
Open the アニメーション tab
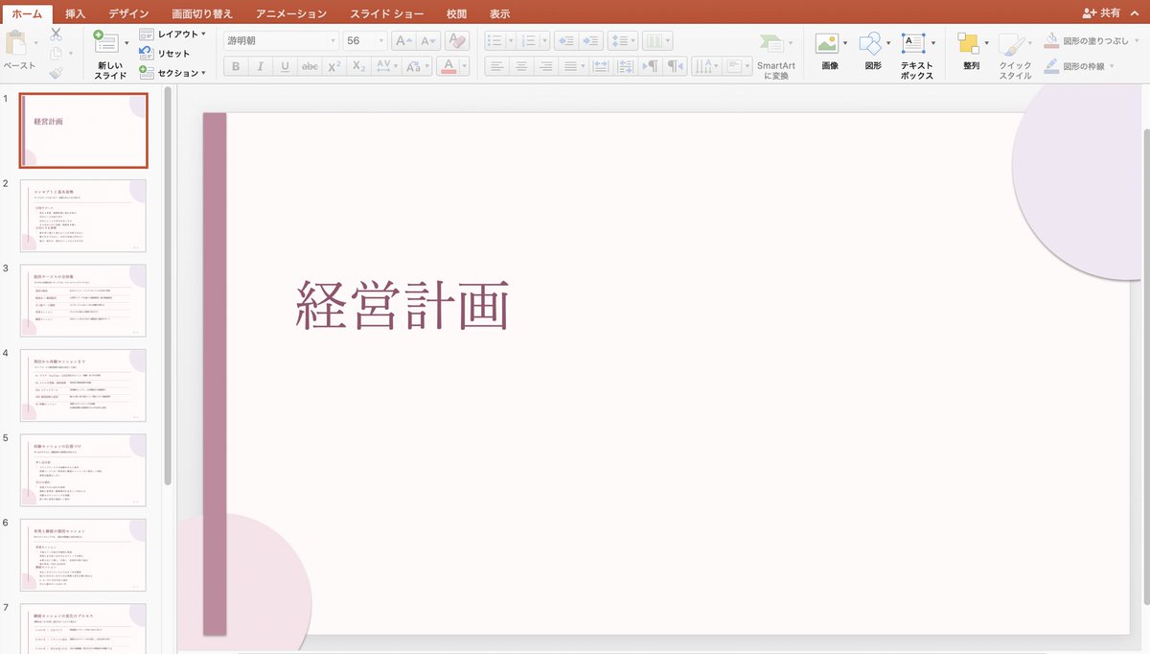coord(291,13)
